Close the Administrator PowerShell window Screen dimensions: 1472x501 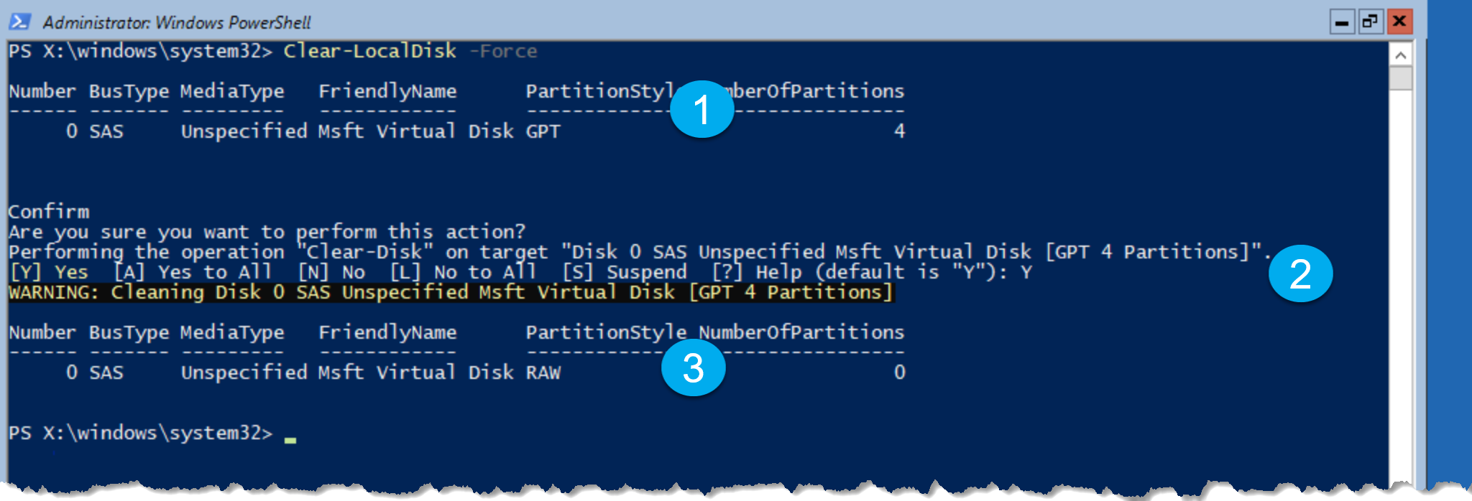click(x=1399, y=22)
